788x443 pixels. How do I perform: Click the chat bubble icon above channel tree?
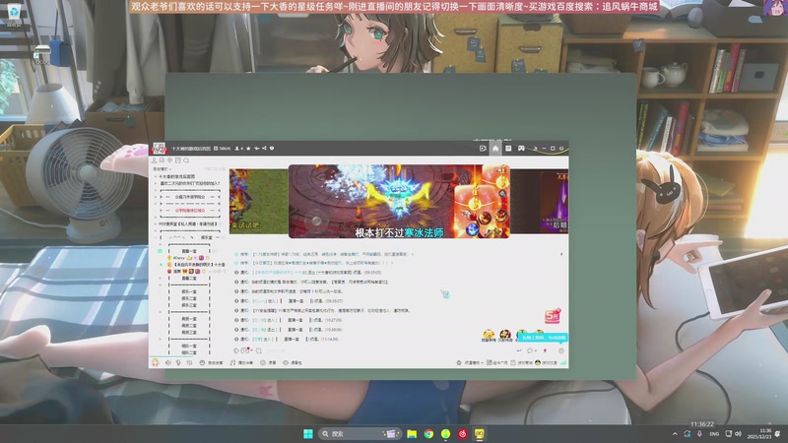162,160
